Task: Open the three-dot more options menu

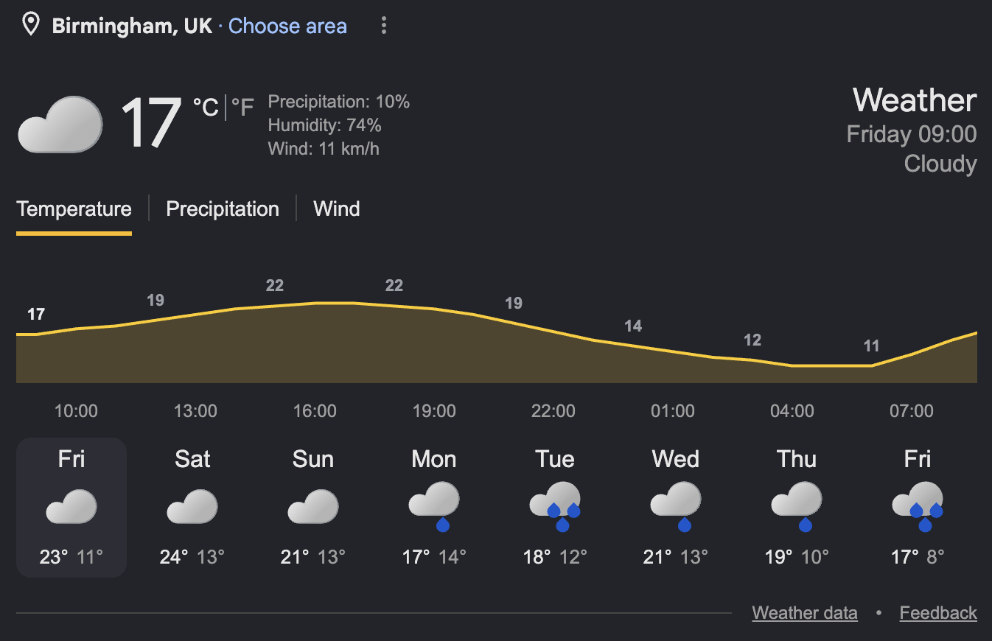Action: pos(383,26)
